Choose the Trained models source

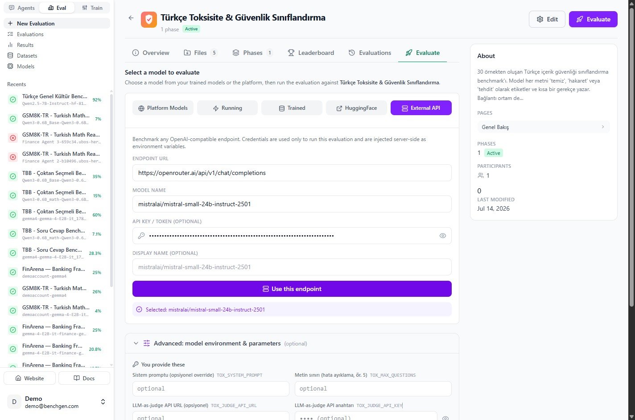pos(292,108)
